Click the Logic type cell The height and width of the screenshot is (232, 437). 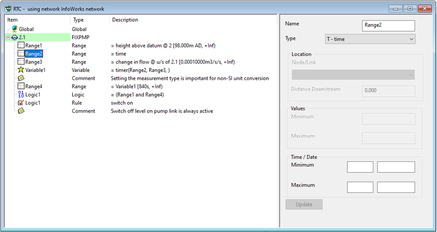[x=78, y=94]
